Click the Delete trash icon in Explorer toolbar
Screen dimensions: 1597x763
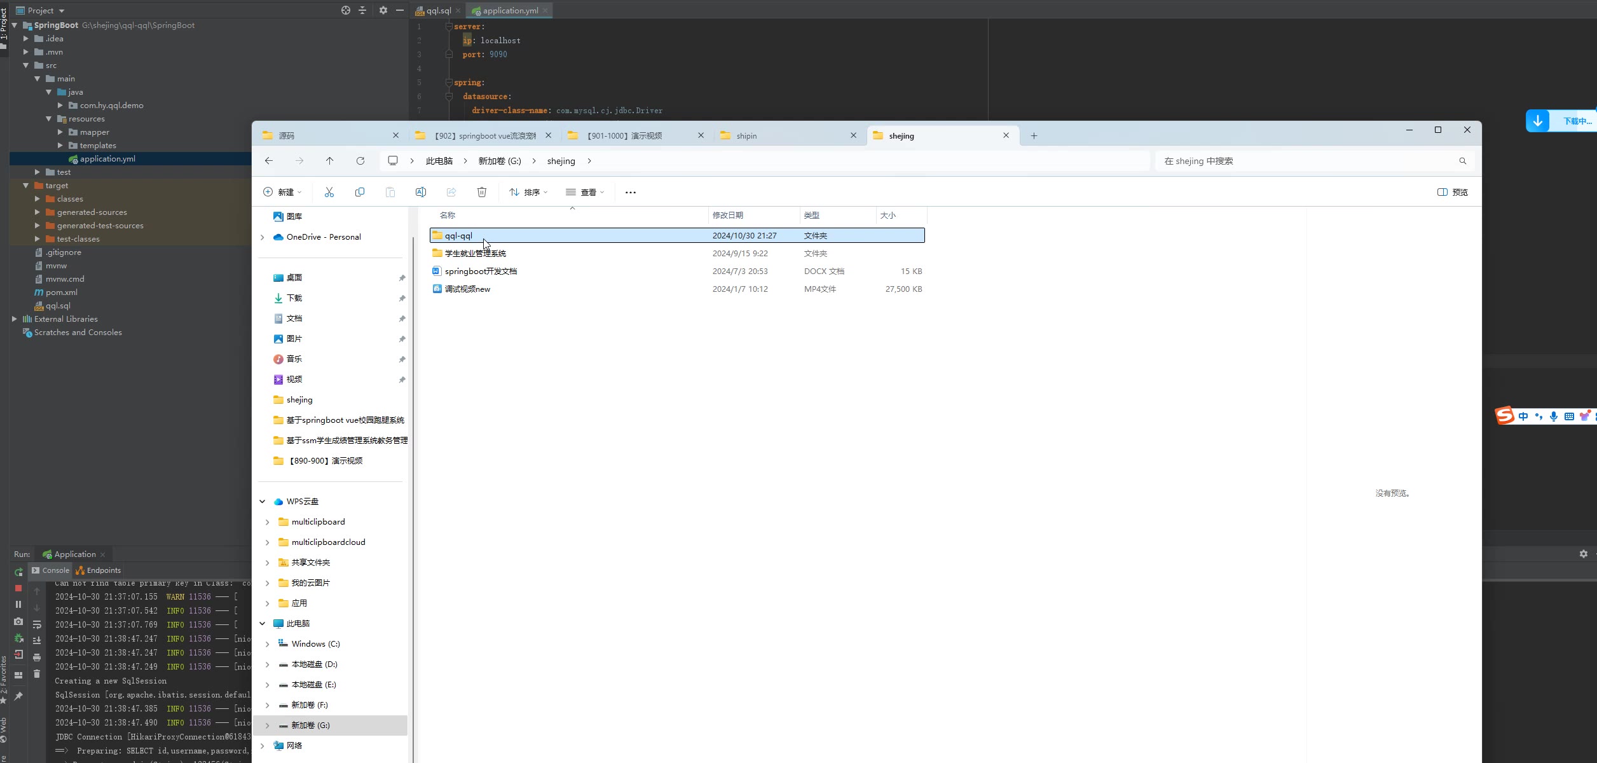pos(482,192)
